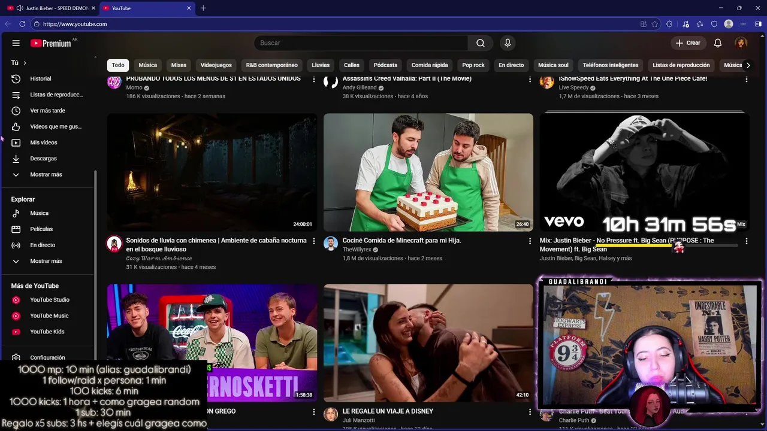Image resolution: width=767 pixels, height=431 pixels.
Task: Select the Comida rápida chip
Action: click(430, 65)
